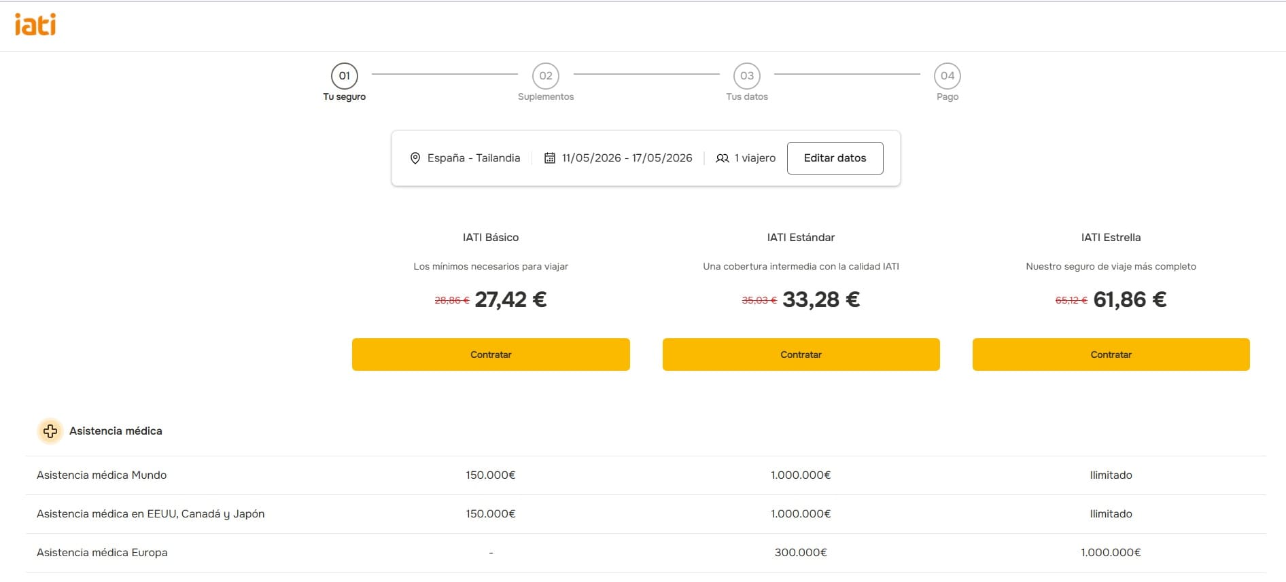Click the calendar icon beside dates

pyautogui.click(x=550, y=158)
